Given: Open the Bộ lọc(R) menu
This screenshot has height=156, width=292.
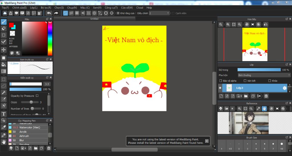Looking at the screenshot, I should point(46,8).
